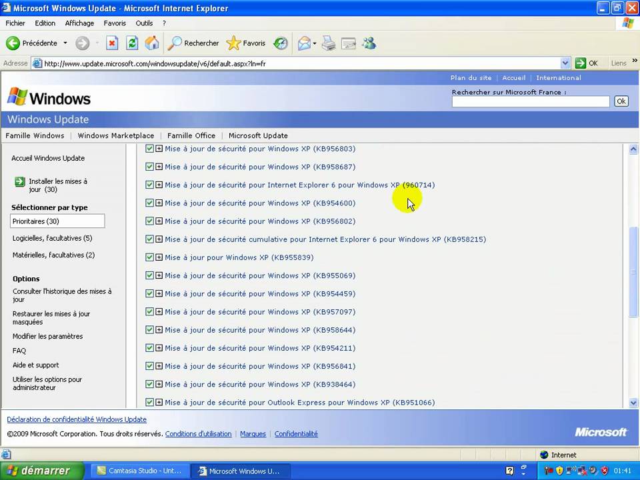Click the démarrer Start button

click(x=41, y=471)
